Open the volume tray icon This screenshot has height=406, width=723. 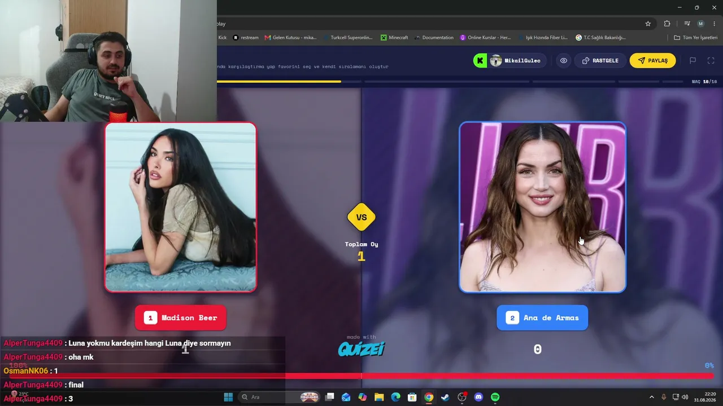[685, 397]
